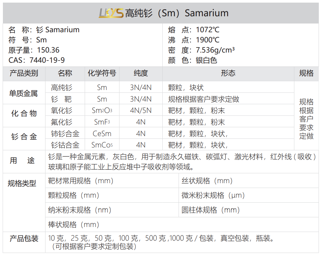The image size is (322, 256).
Task: Click the 产品类别 column header
Action: tap(24, 73)
